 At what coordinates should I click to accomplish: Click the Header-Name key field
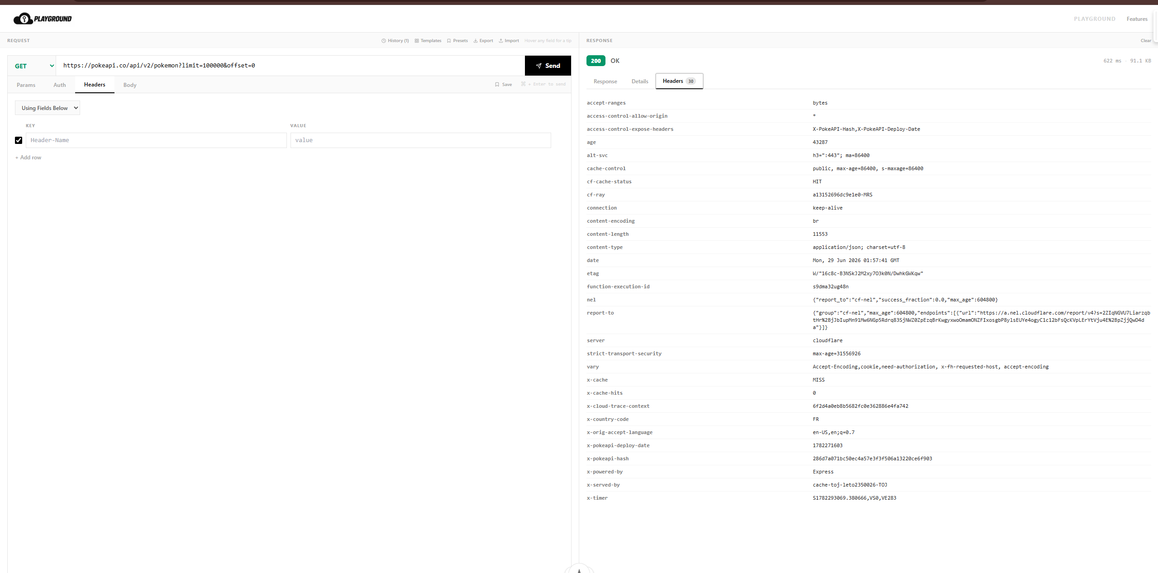click(x=156, y=140)
